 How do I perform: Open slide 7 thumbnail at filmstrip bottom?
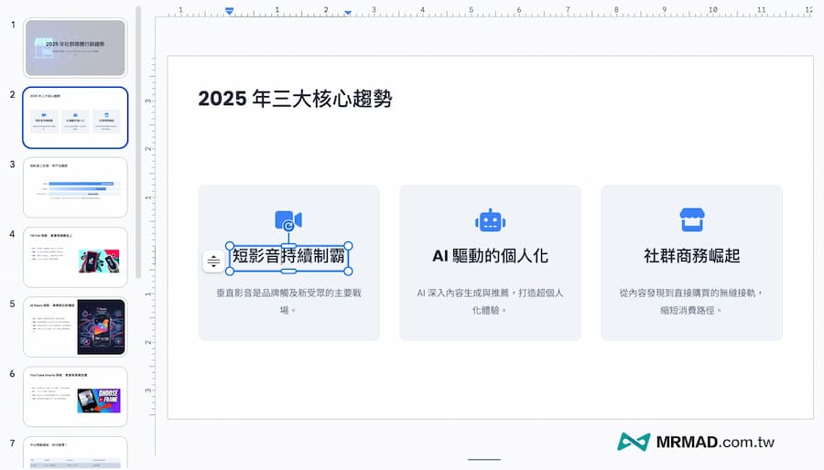[75, 453]
